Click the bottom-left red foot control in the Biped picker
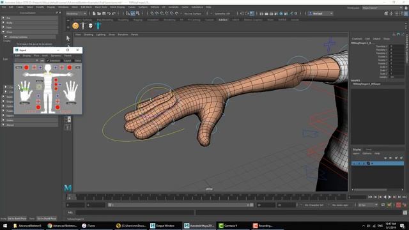Screen dimensions: 409x230 click(38, 107)
